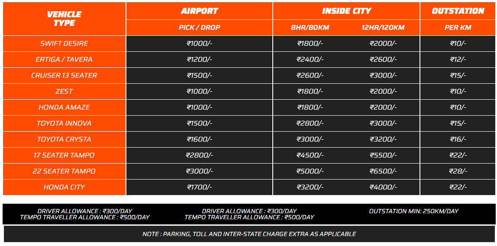
Task: Select the VEHICLE TYPE header
Action: click(x=65, y=19)
